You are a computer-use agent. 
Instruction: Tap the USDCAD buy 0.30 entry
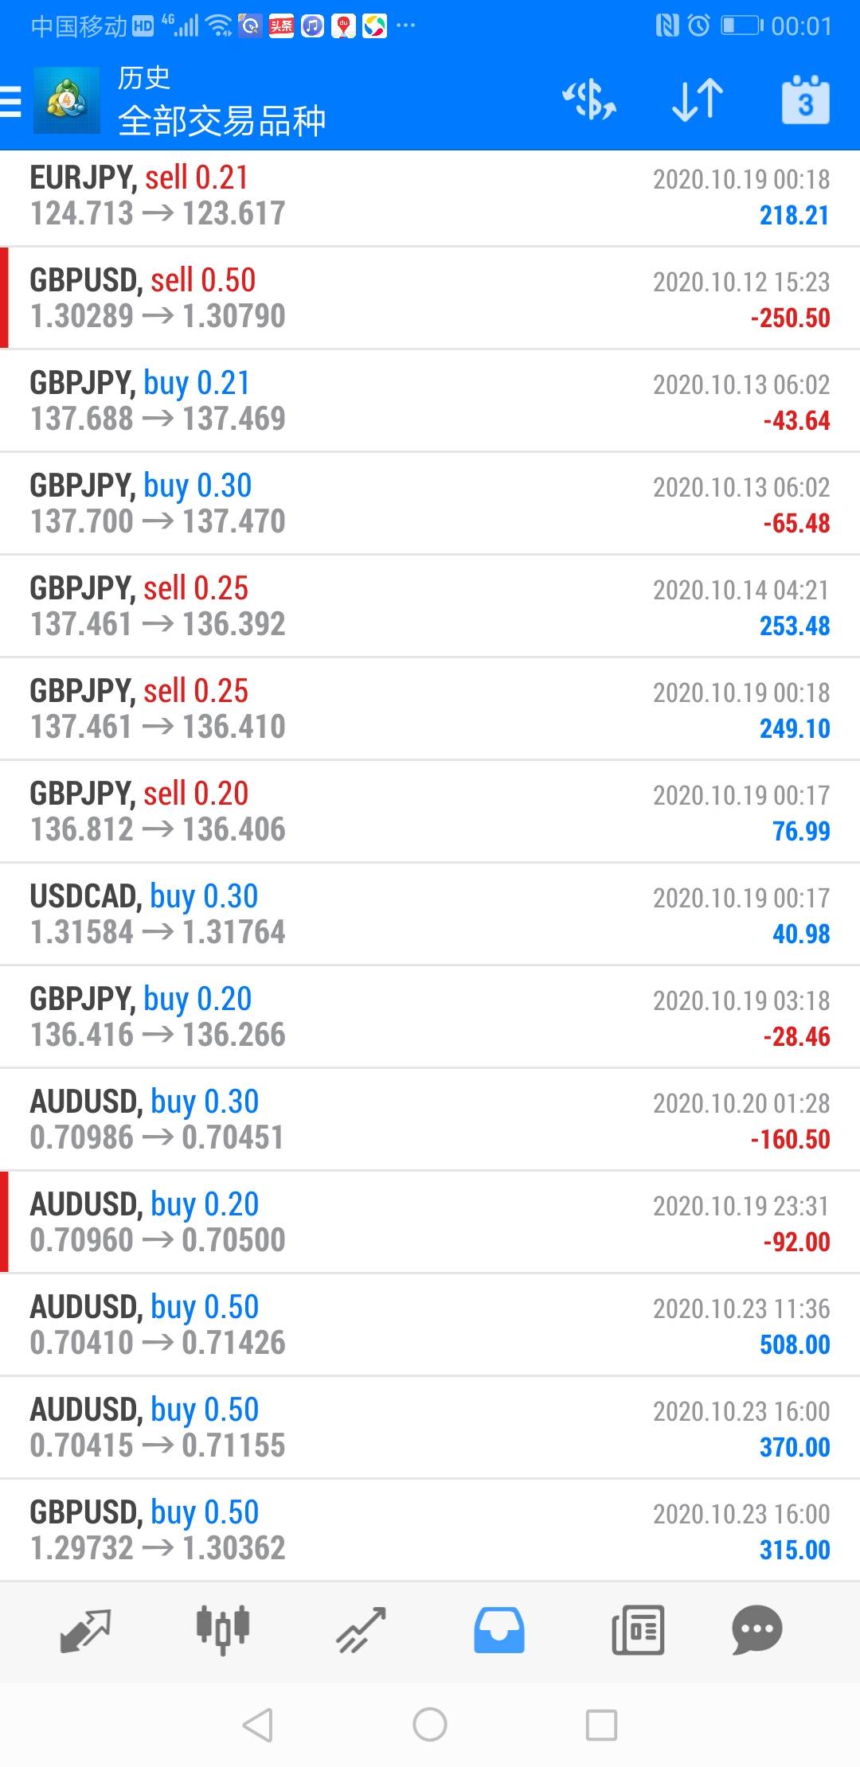point(430,915)
